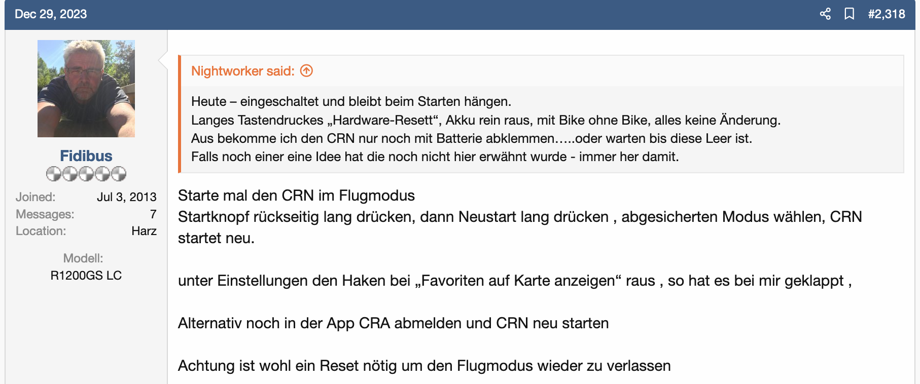Screen dimensions: 920x384
Task: Click the rank badge icons under Fidibus
Action: click(x=86, y=174)
